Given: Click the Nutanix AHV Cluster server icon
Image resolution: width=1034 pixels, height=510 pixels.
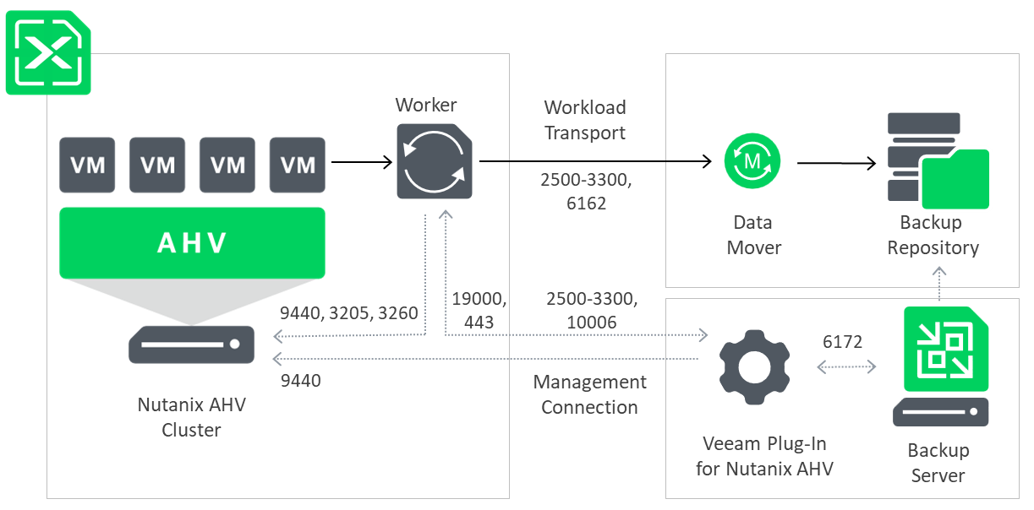Looking at the screenshot, I should [x=191, y=345].
